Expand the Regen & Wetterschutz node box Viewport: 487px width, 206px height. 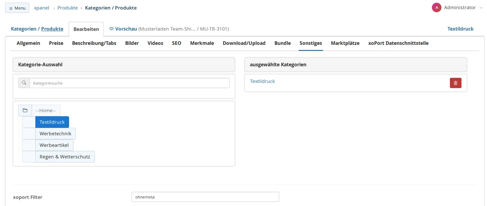tap(29, 157)
